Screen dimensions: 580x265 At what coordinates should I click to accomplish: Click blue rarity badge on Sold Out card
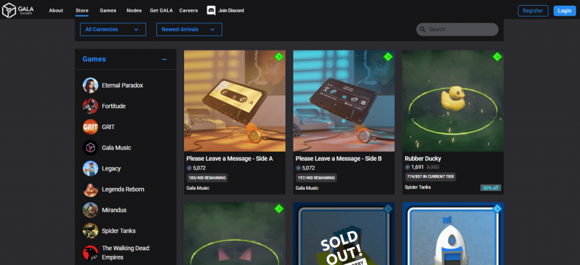(x=388, y=208)
